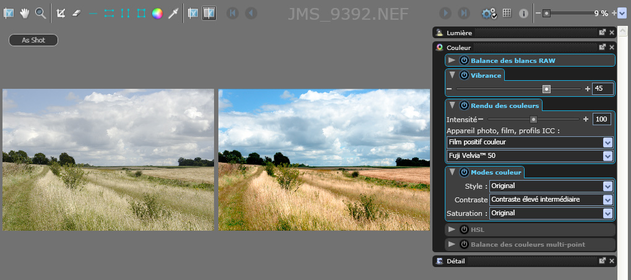Click the zoom minus button in the toolbar

[538, 13]
